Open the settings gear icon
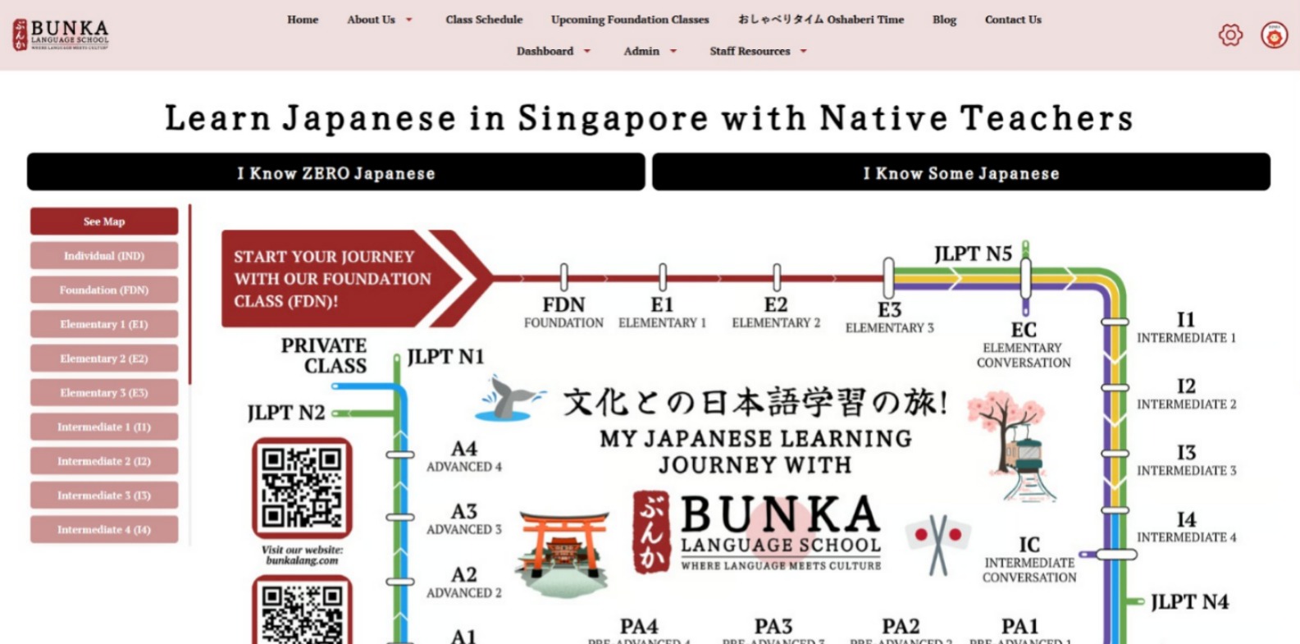This screenshot has height=644, width=1300. 1230,34
